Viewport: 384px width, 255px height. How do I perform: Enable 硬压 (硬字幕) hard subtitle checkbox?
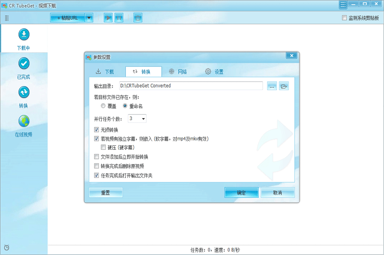tap(103, 147)
